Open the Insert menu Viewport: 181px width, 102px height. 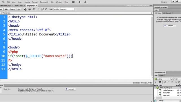coord(20,2)
